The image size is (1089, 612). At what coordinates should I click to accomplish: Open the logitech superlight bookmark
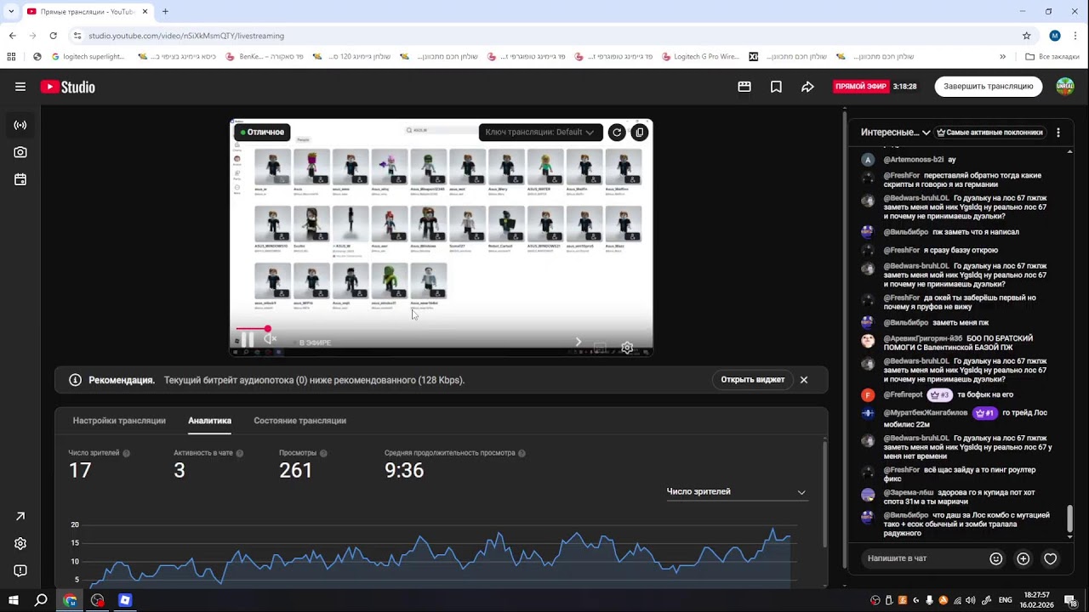coord(88,57)
